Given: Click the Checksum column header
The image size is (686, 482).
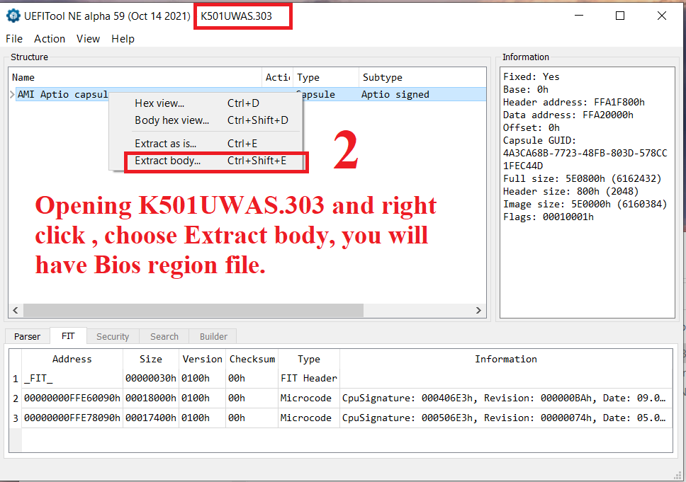Looking at the screenshot, I should pyautogui.click(x=252, y=360).
